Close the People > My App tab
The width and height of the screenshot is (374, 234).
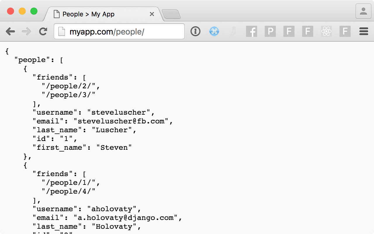click(152, 14)
